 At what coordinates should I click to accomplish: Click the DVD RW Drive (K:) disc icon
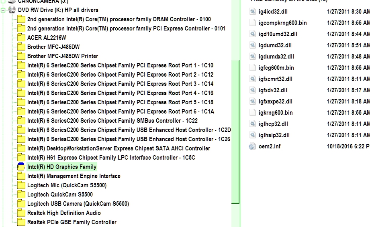12,10
